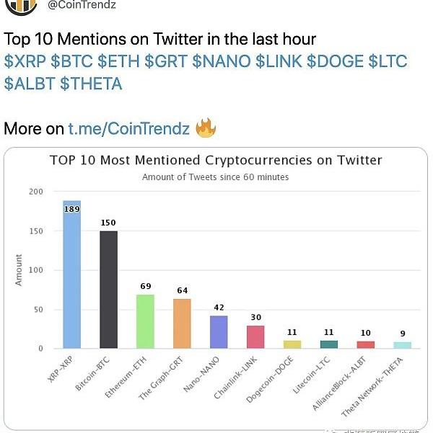Image resolution: width=433 pixels, height=433 pixels.
Task: Select the purple Nano bar
Action: point(219,332)
